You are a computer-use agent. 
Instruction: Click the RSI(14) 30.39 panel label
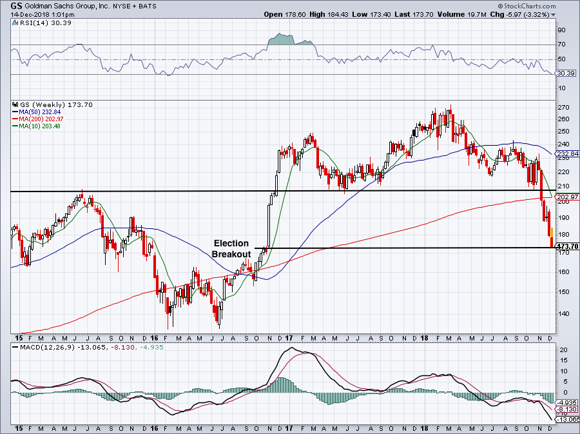[x=45, y=23]
